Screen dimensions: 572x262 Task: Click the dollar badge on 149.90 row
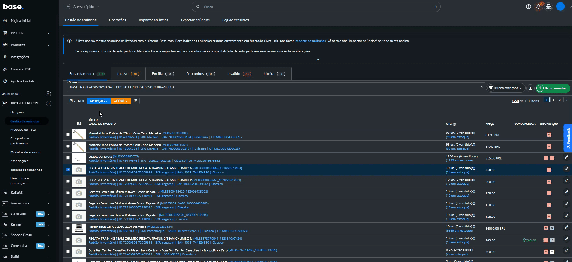click(552, 240)
